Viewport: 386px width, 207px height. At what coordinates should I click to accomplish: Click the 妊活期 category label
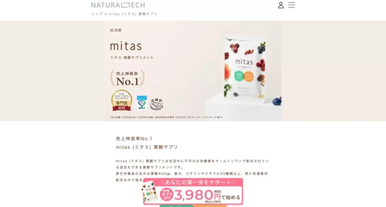(116, 30)
